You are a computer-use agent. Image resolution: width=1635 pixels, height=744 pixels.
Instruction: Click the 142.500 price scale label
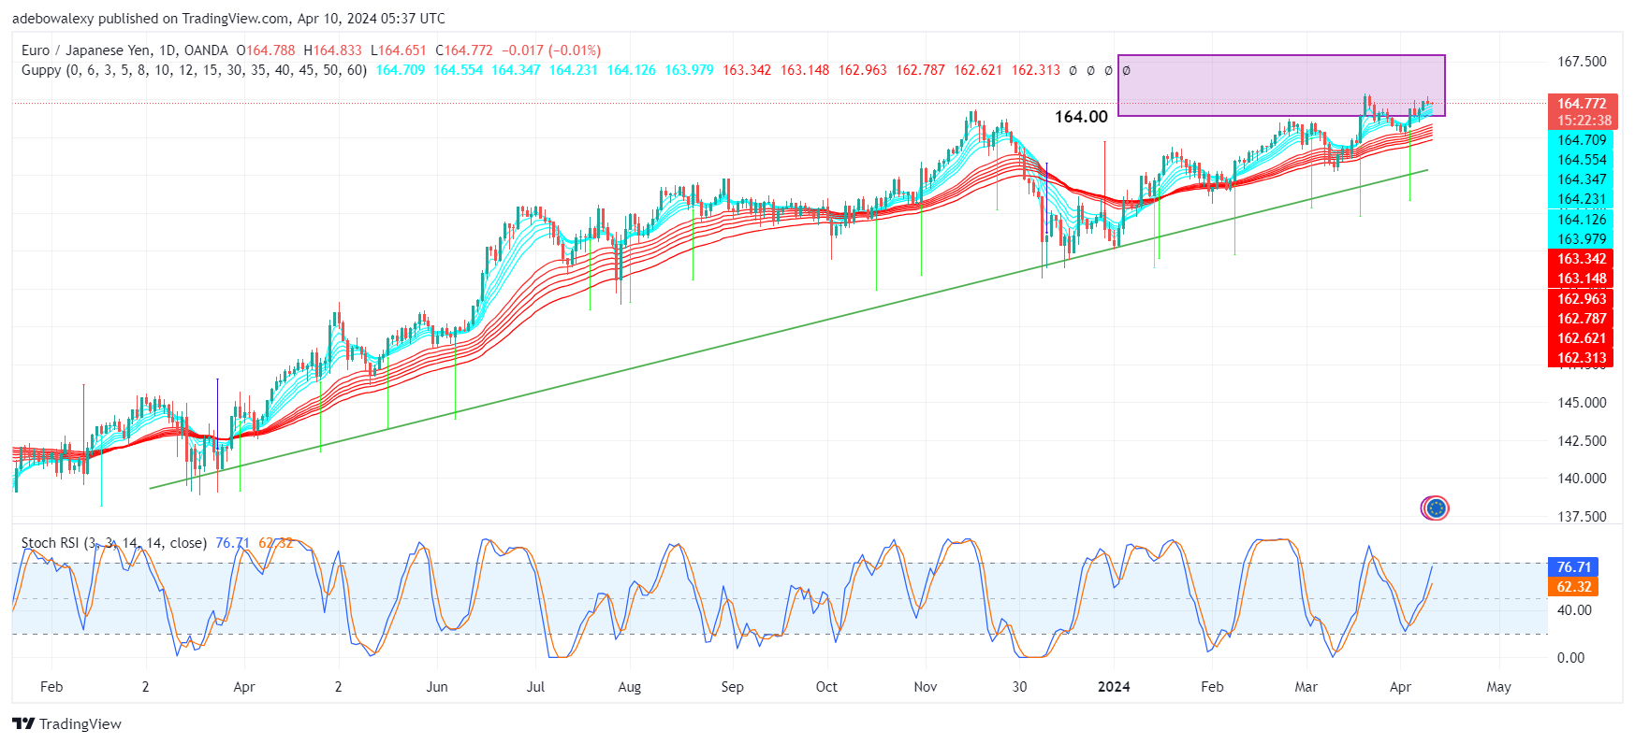pyautogui.click(x=1582, y=441)
